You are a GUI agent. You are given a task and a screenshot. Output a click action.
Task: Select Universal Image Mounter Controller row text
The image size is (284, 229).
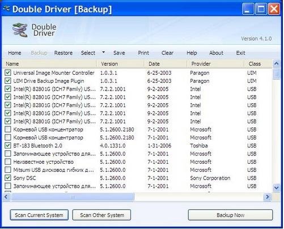(54, 73)
